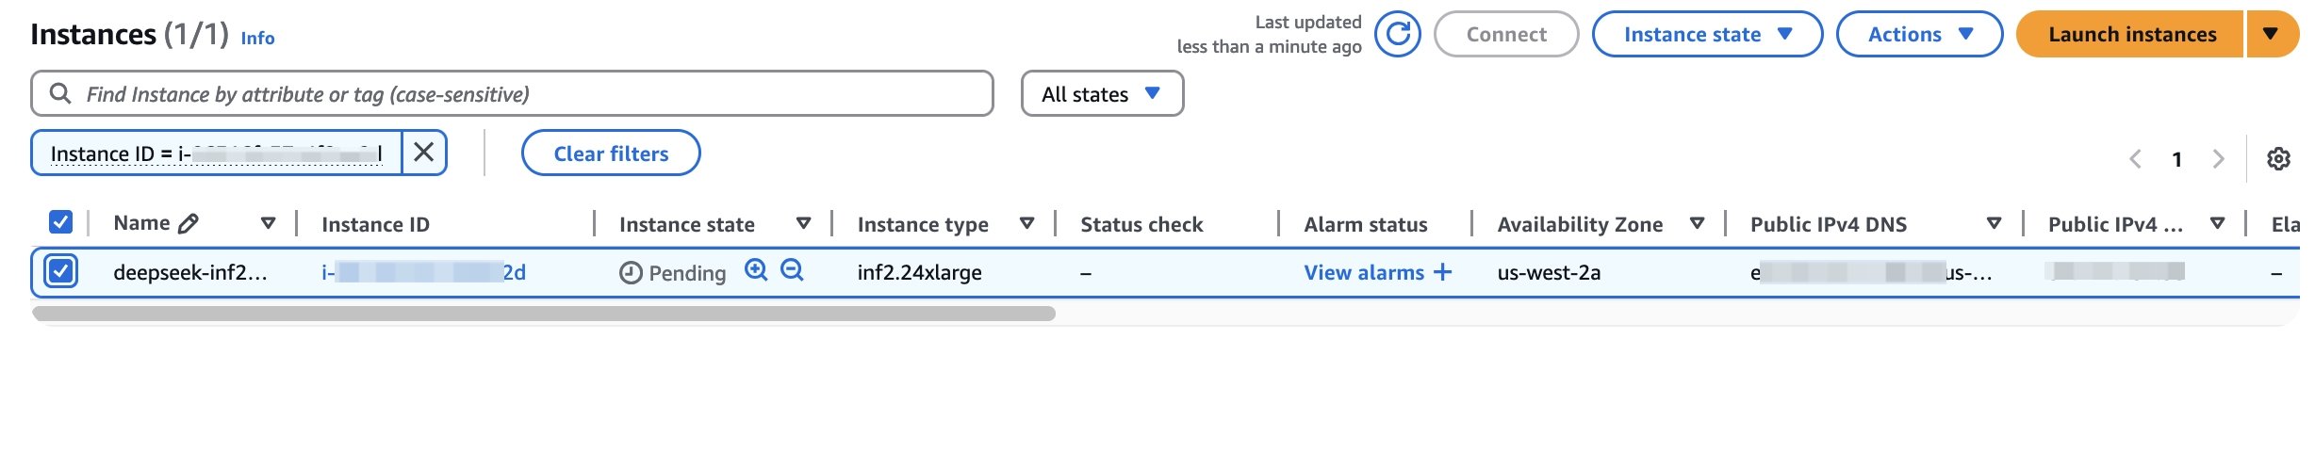
Task: Remove the Instance ID filter with X
Action: 424,153
